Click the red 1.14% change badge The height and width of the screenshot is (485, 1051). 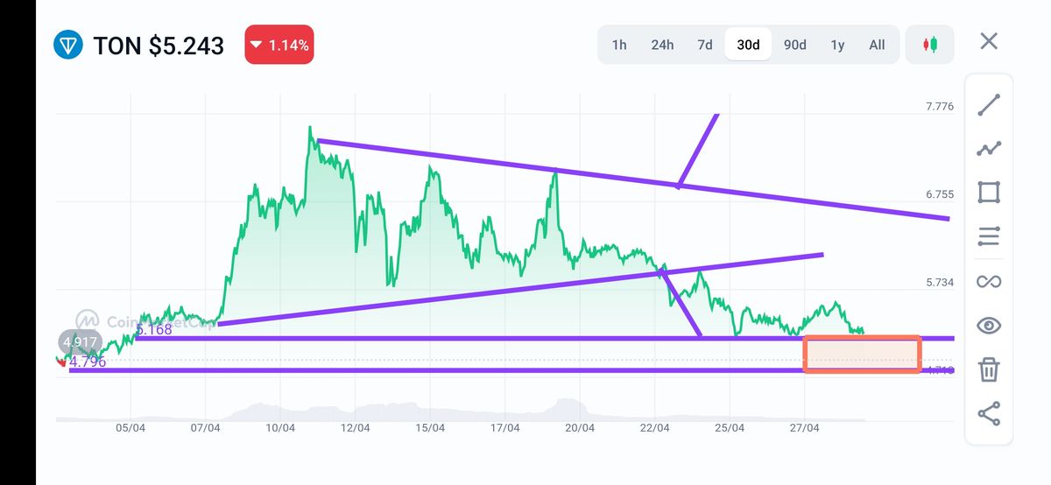point(279,45)
